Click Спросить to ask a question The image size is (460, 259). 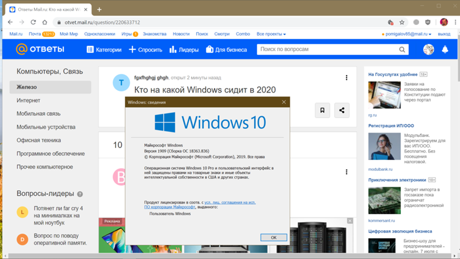(x=145, y=49)
